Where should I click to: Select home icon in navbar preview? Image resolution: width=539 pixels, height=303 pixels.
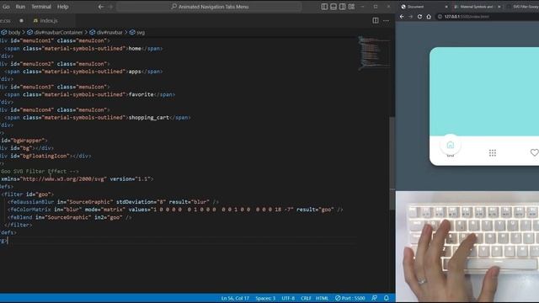click(451, 145)
